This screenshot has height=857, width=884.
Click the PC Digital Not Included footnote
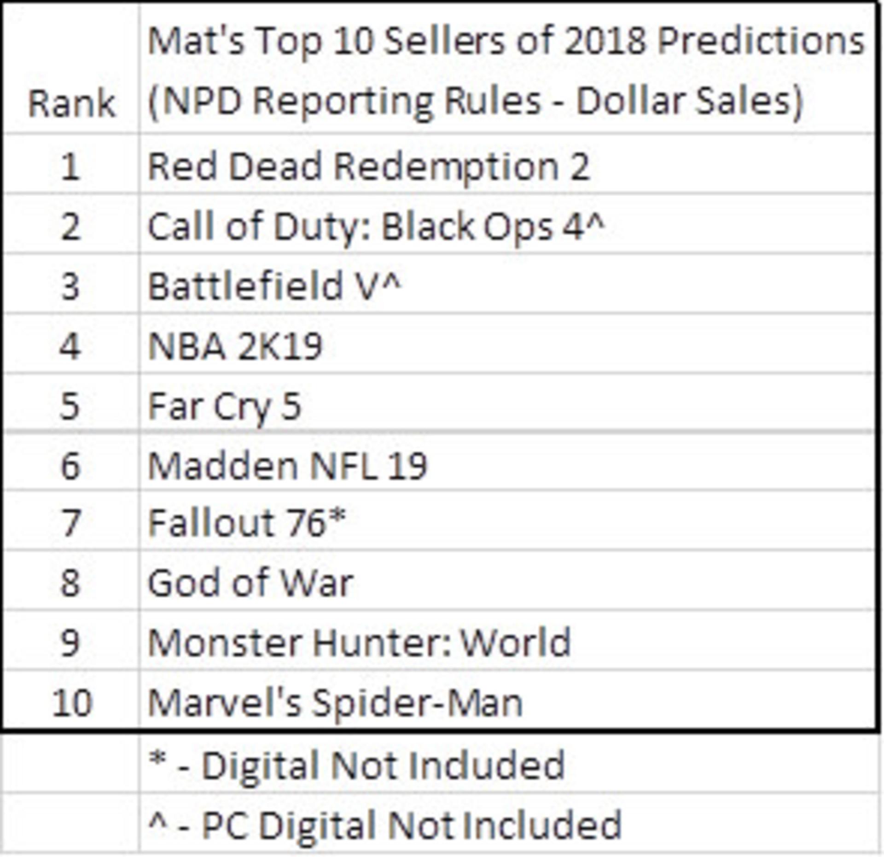[x=507, y=822]
